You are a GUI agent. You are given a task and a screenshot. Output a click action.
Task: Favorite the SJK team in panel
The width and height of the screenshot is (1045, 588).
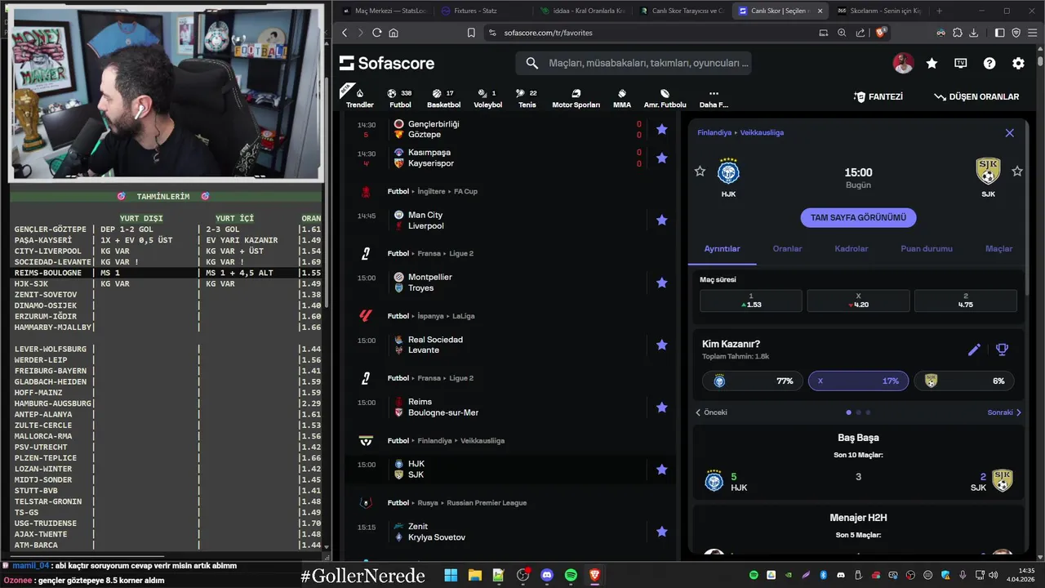[1017, 171]
